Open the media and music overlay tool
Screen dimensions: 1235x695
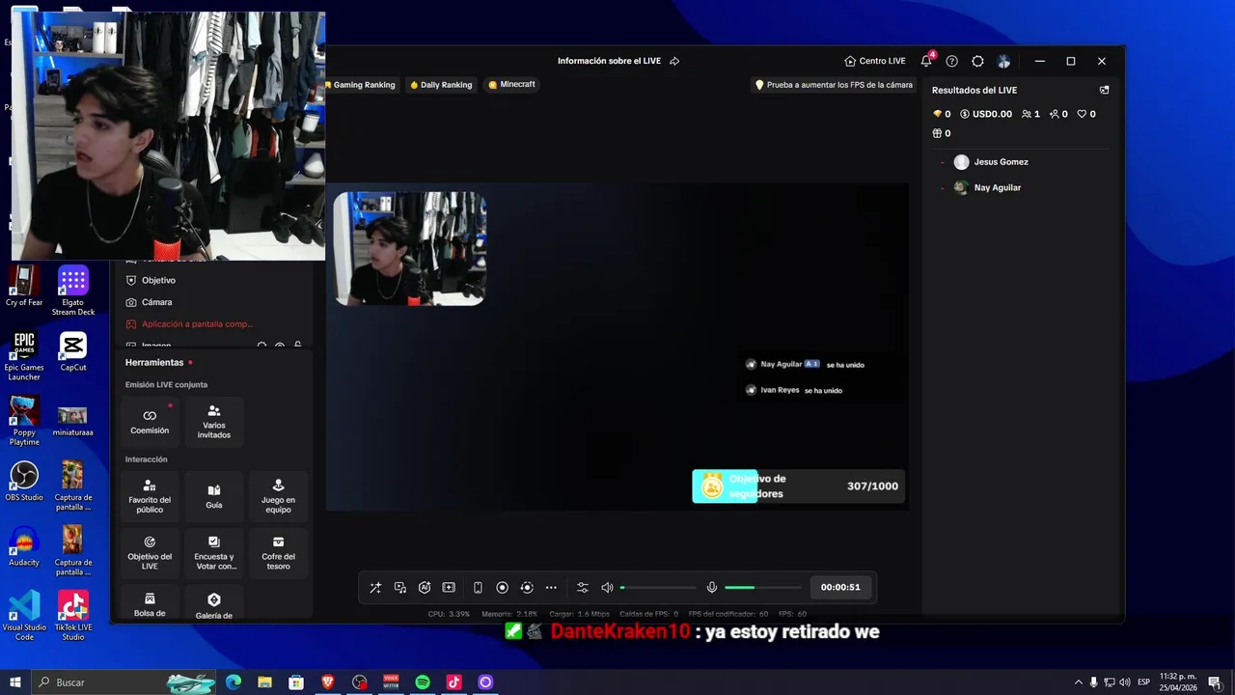coord(400,587)
